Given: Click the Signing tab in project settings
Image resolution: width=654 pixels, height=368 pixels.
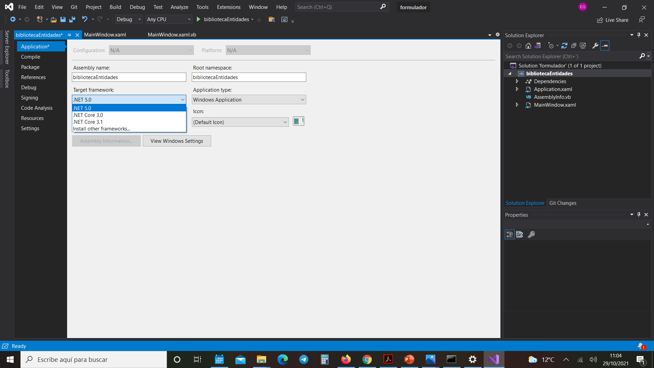Looking at the screenshot, I should tap(29, 97).
